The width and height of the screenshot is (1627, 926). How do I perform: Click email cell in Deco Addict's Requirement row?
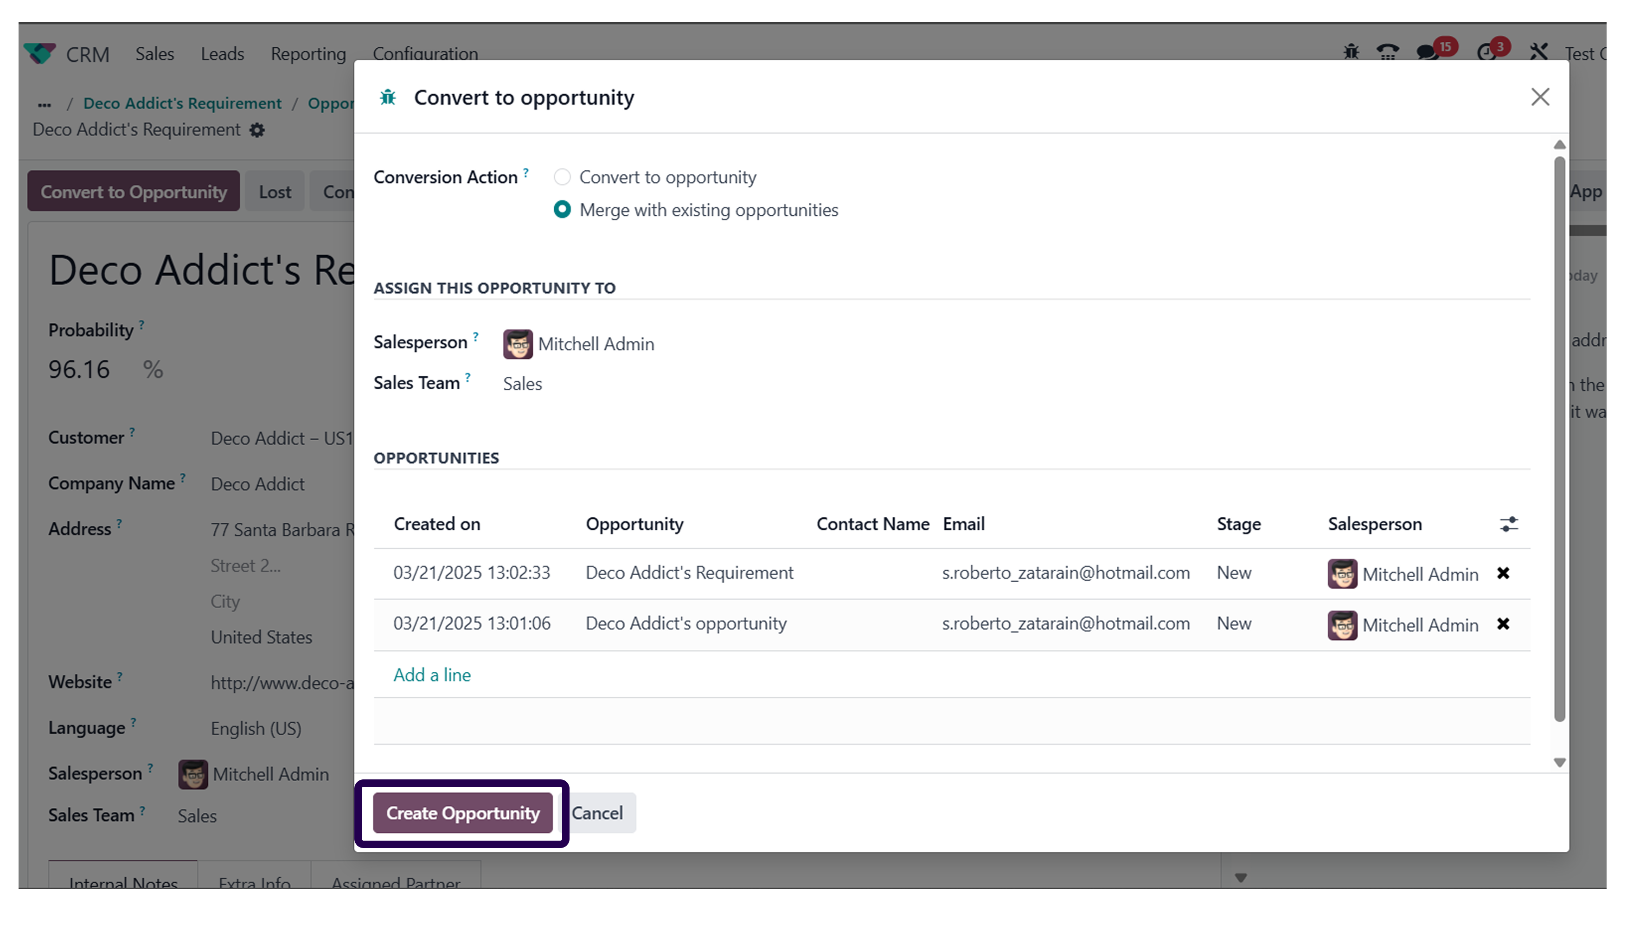[x=1066, y=573]
